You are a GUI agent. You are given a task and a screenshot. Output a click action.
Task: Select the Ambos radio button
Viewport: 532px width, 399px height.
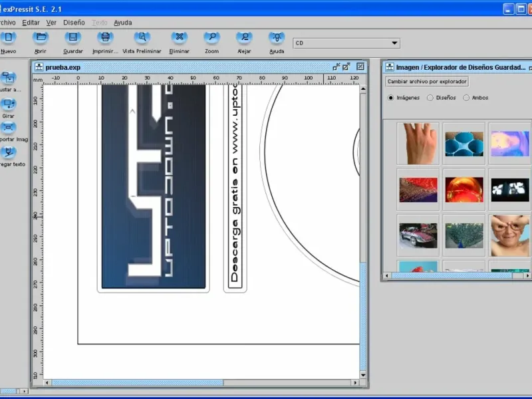466,98
